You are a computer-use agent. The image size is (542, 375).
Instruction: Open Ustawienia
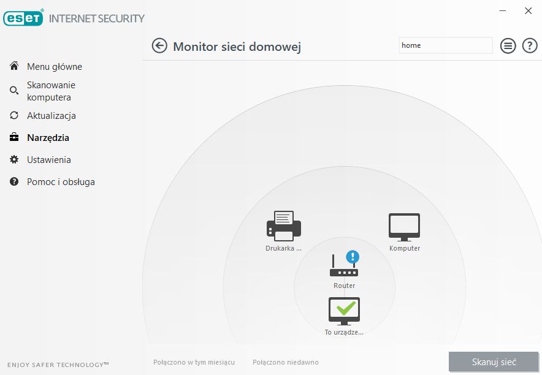49,159
